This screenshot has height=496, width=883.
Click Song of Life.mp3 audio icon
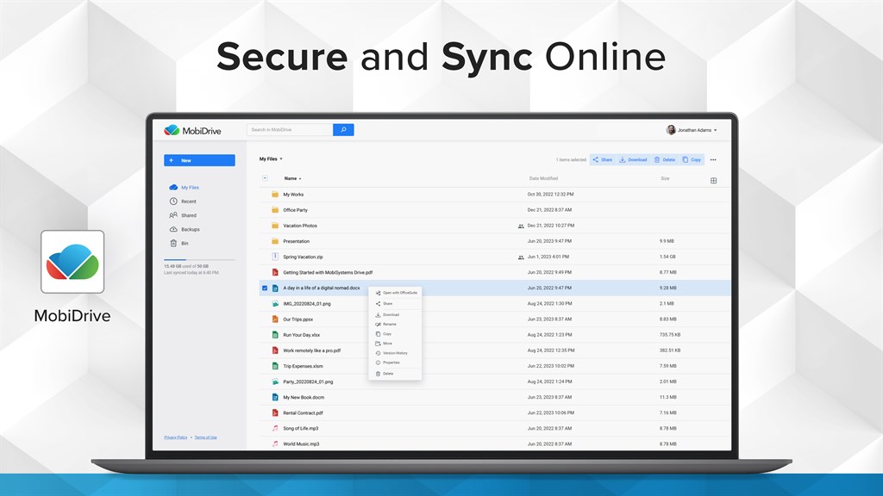[275, 429]
